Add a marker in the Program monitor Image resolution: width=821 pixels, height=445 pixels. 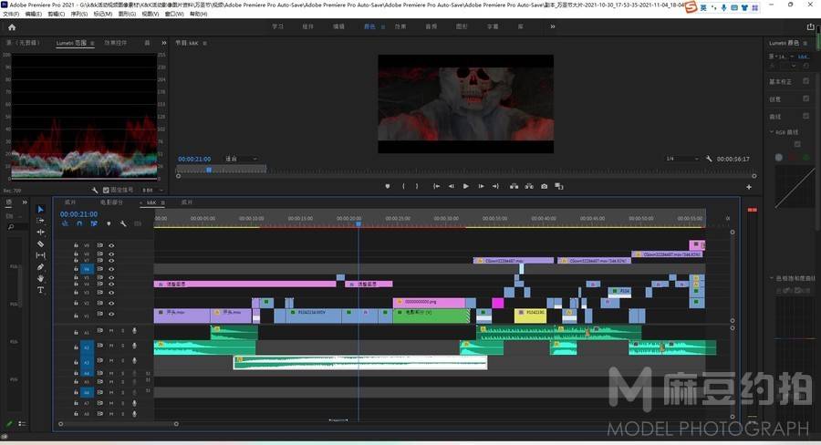click(x=388, y=186)
